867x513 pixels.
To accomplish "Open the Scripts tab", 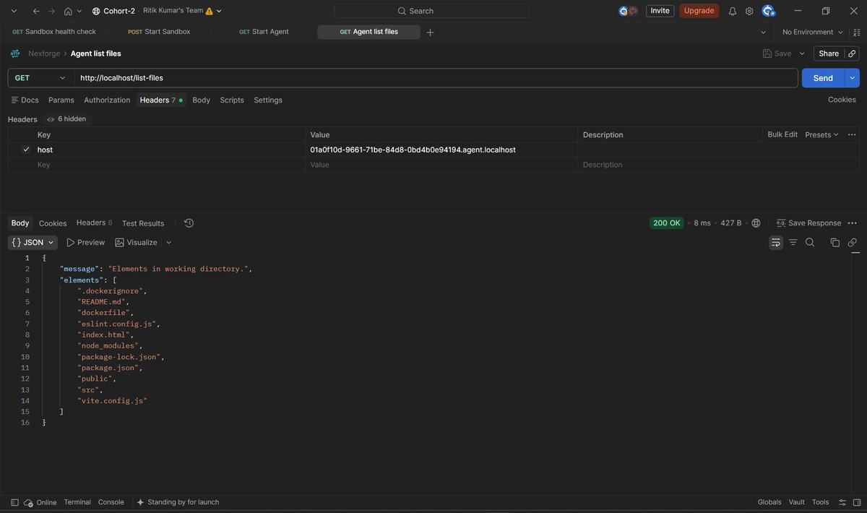I will [232, 100].
